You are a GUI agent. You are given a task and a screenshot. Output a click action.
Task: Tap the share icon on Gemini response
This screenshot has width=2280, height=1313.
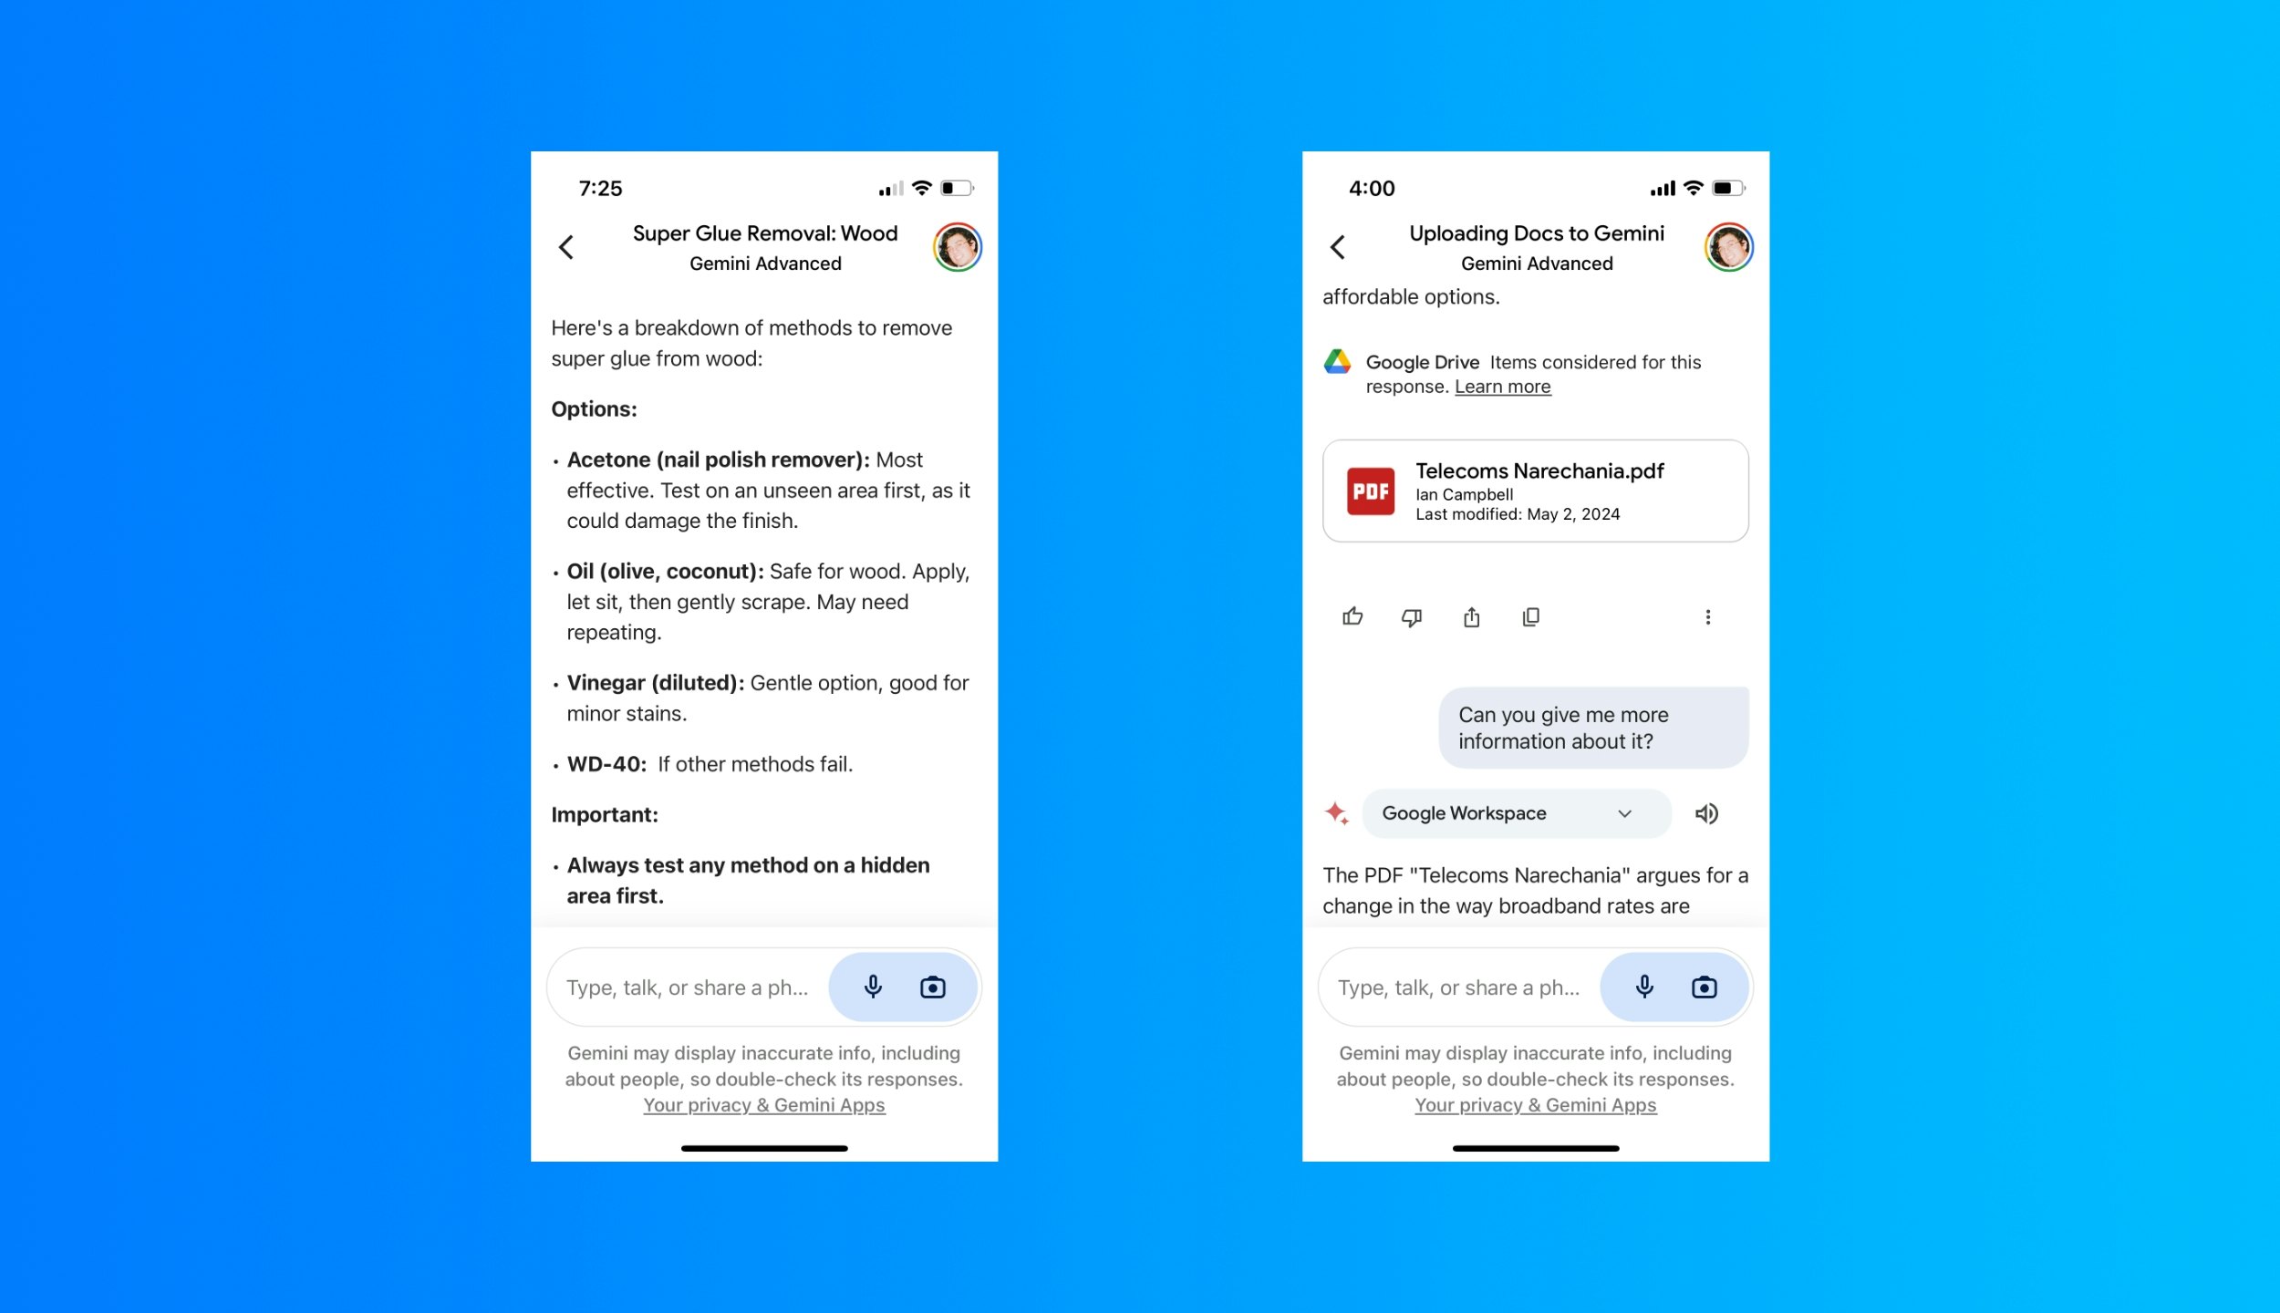(1470, 615)
